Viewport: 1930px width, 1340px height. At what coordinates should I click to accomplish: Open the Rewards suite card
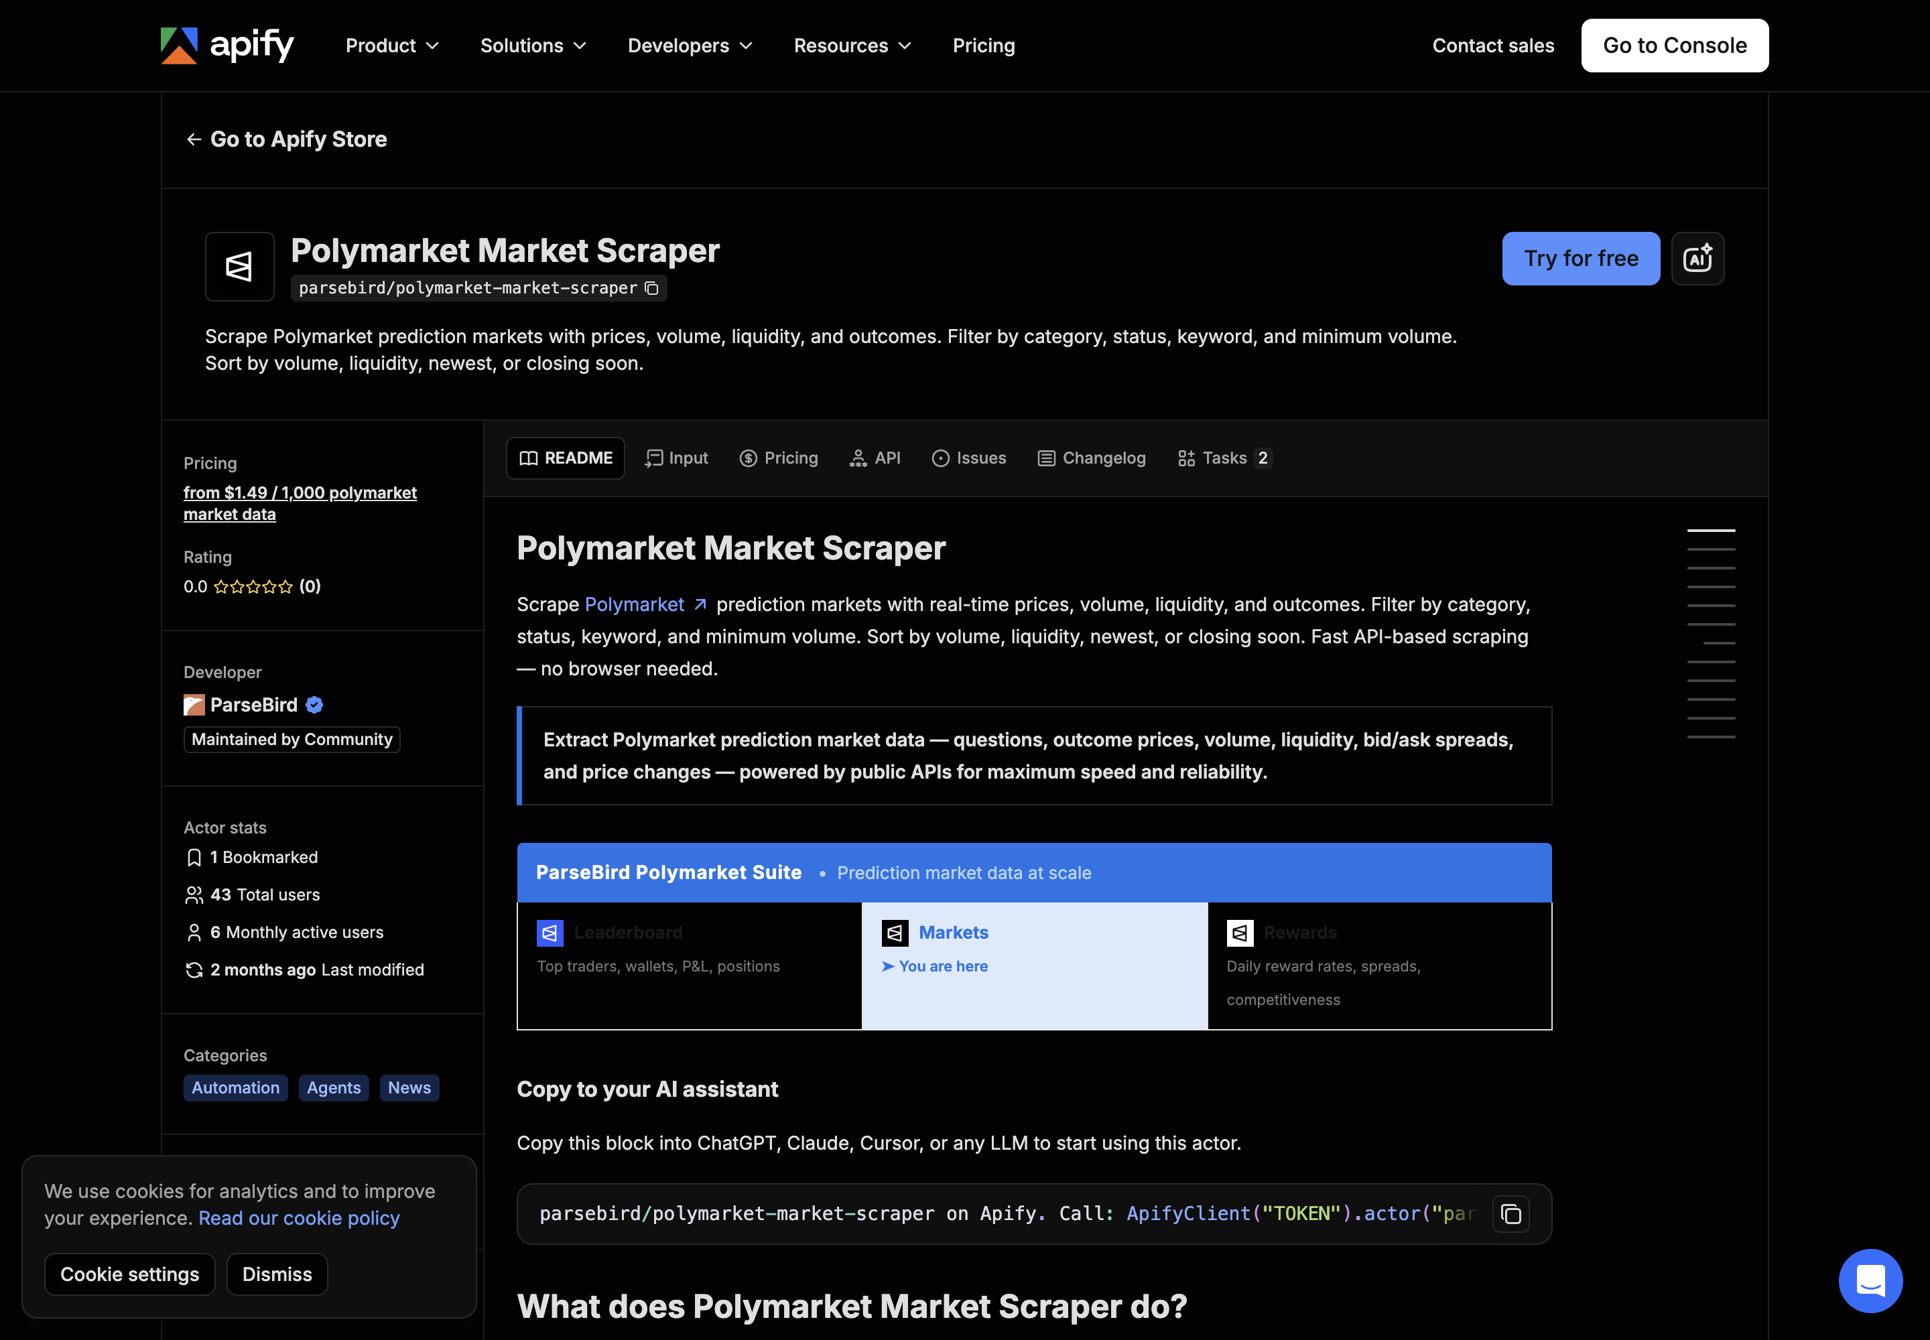1380,965
